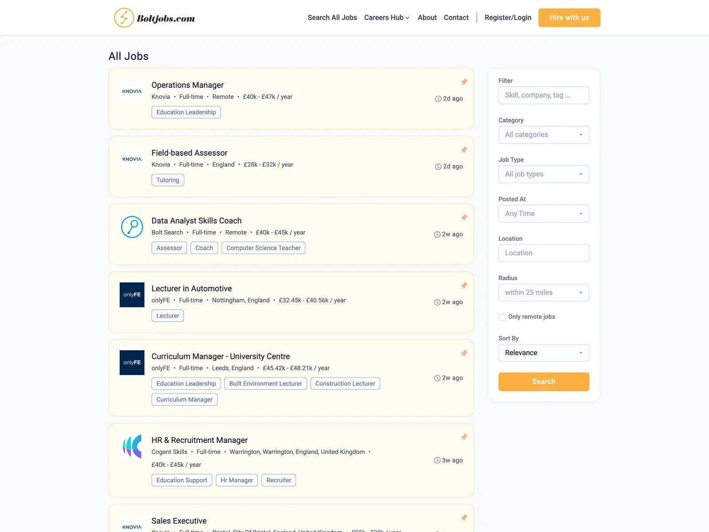Open the Posted At dropdown
Image resolution: width=709 pixels, height=532 pixels.
(544, 214)
